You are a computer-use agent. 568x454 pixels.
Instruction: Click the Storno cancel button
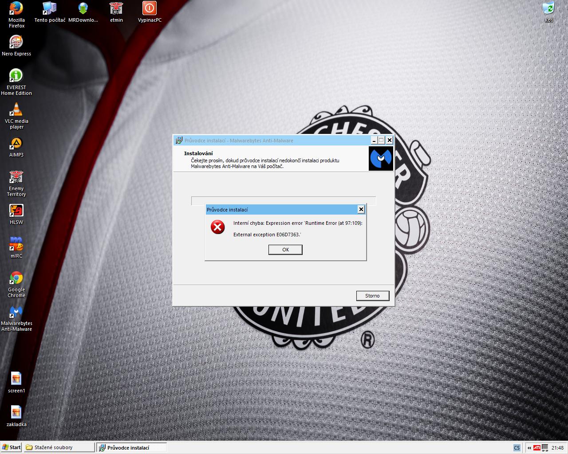tap(372, 296)
